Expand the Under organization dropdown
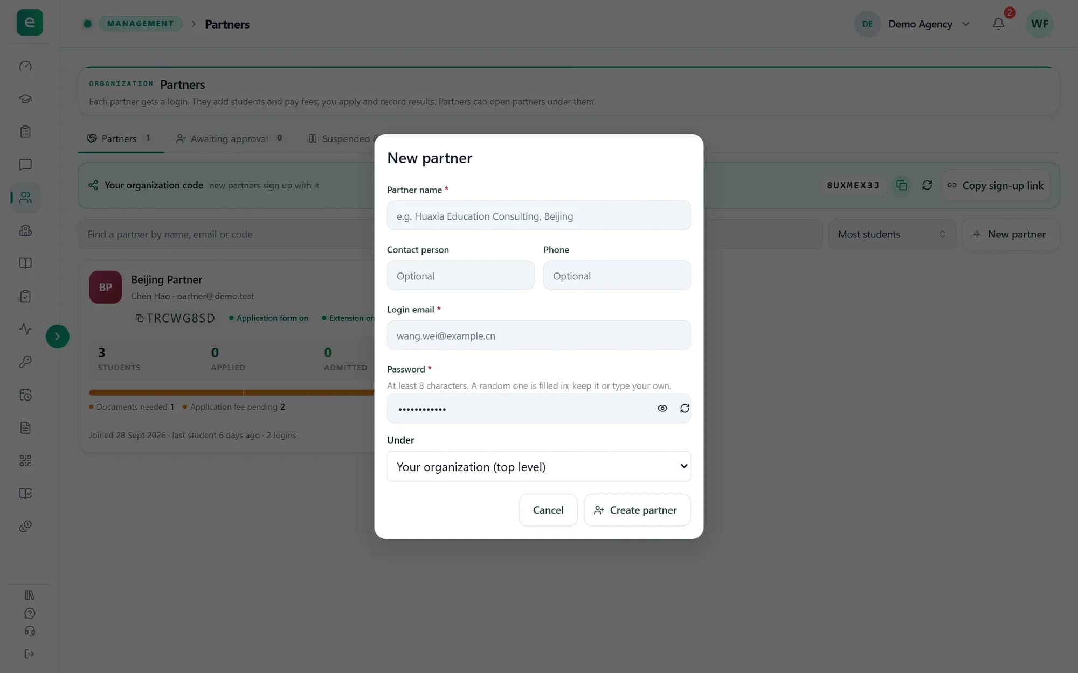1078x673 pixels. (538, 466)
